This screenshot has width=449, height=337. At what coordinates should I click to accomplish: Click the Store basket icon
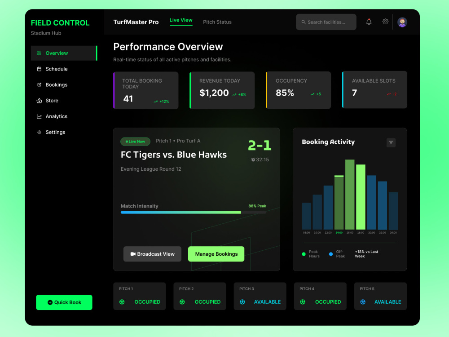(39, 101)
